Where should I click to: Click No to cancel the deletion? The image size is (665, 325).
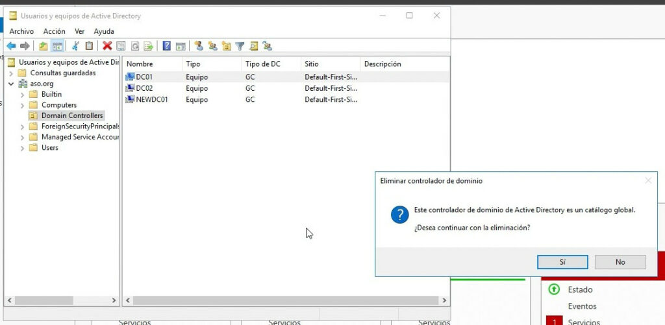[x=620, y=262]
